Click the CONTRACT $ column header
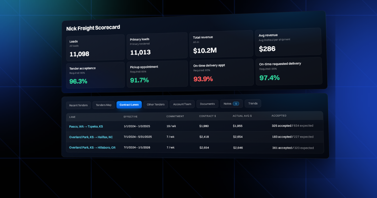The width and height of the screenshot is (377, 198). click(207, 116)
